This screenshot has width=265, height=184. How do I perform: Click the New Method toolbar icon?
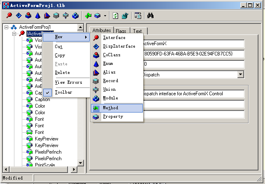click(x=88, y=16)
